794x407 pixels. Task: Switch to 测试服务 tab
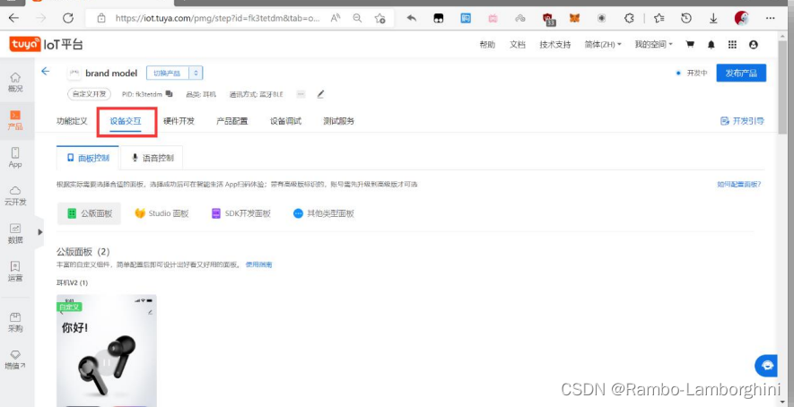tap(339, 121)
